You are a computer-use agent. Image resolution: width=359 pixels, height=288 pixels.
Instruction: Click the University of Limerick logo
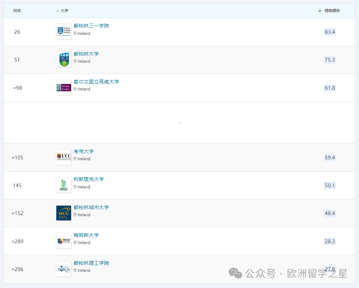pyautogui.click(x=64, y=185)
